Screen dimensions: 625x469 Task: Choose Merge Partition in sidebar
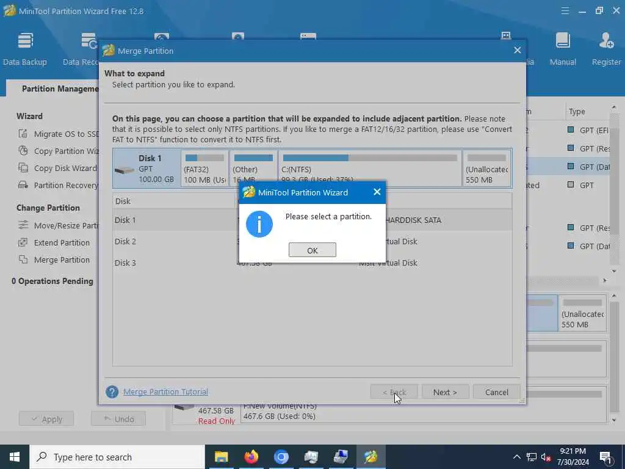pyautogui.click(x=62, y=260)
